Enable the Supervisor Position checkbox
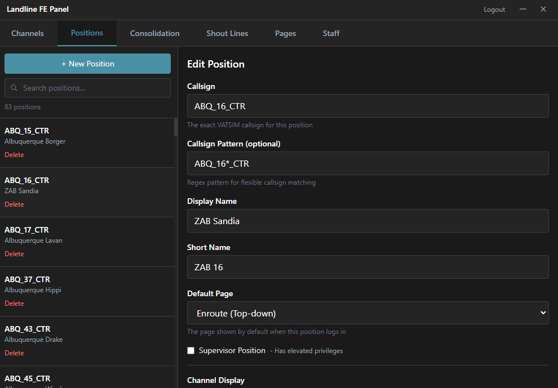This screenshot has width=558, height=388. click(x=191, y=350)
